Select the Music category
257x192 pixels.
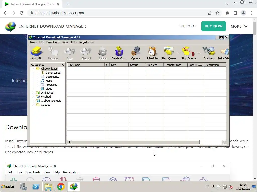pos(49,81)
